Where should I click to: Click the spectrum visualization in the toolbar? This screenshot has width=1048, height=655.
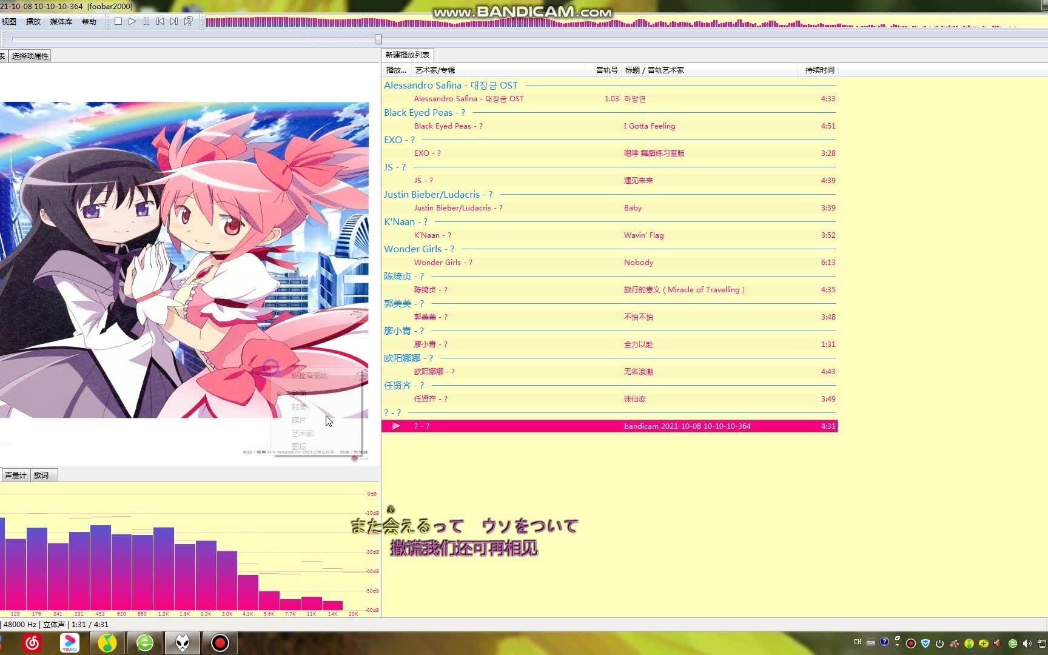coord(626,22)
